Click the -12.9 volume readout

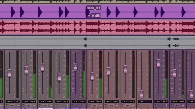pos(9,102)
